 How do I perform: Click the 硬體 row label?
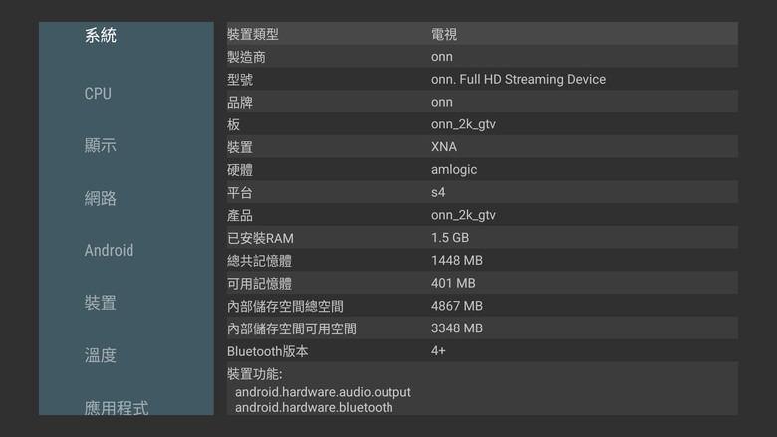[240, 170]
